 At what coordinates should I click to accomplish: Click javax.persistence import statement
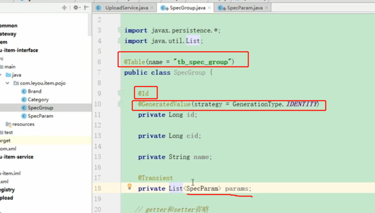pyautogui.click(x=172, y=30)
